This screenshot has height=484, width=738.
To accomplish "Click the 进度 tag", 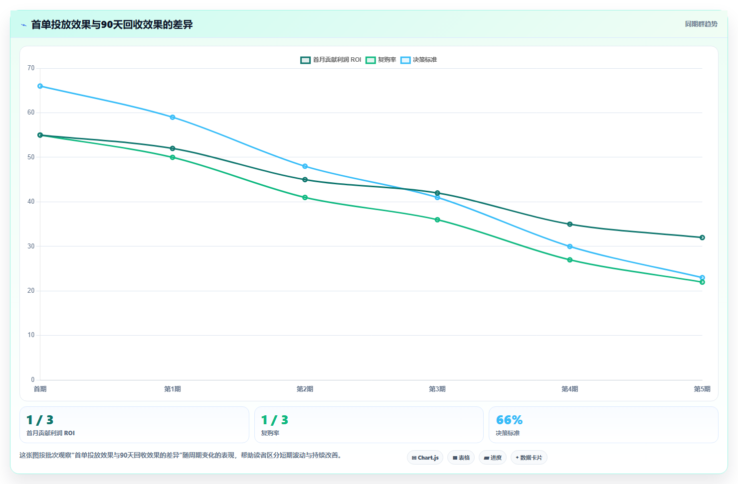I will 493,458.
